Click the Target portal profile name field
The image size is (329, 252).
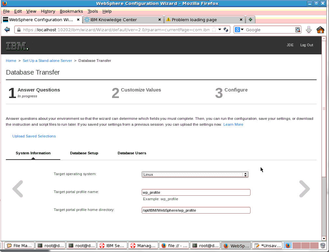196,192
